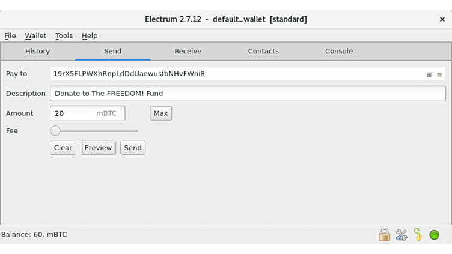The height and width of the screenshot is (254, 452).
Task: Open the Help menu
Action: (90, 35)
